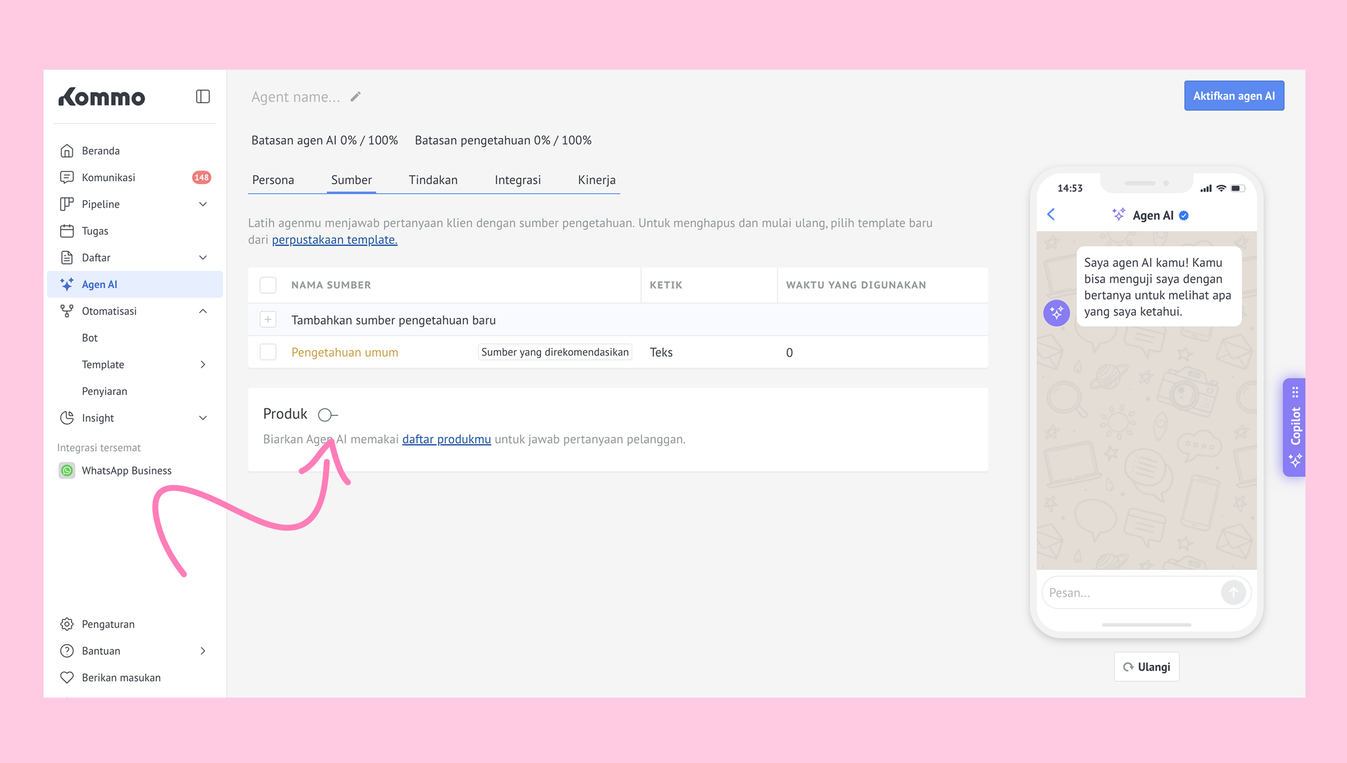Image resolution: width=1347 pixels, height=763 pixels.
Task: Click the Pengaturan gear icon
Action: coord(66,624)
